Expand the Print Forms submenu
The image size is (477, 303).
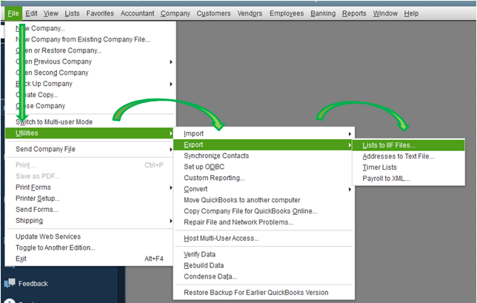pyautogui.click(x=90, y=187)
